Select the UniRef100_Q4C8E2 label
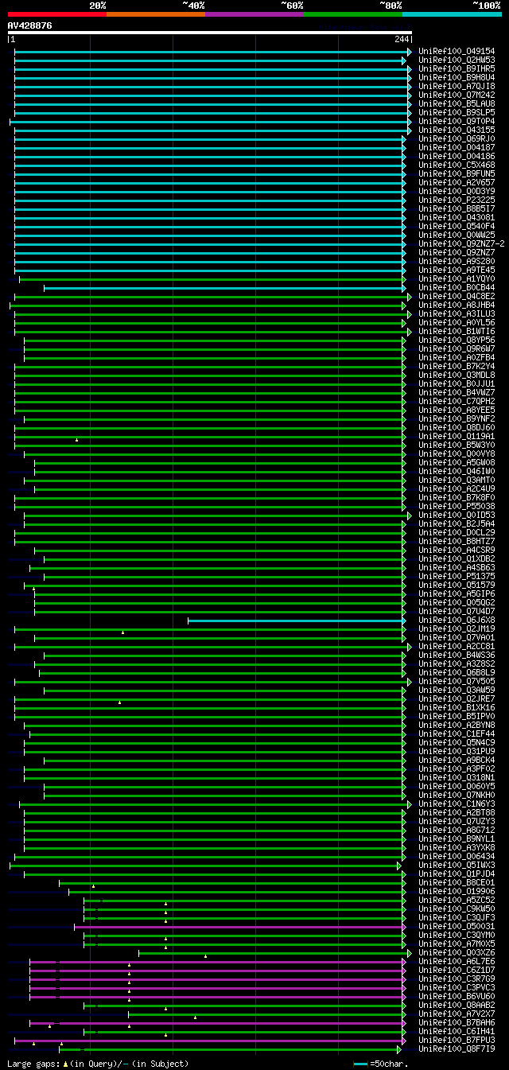 tap(457, 297)
